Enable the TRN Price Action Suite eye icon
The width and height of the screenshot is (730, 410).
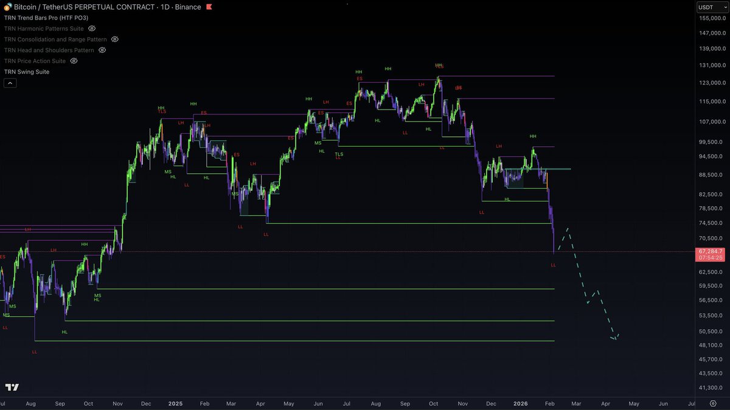(x=74, y=61)
